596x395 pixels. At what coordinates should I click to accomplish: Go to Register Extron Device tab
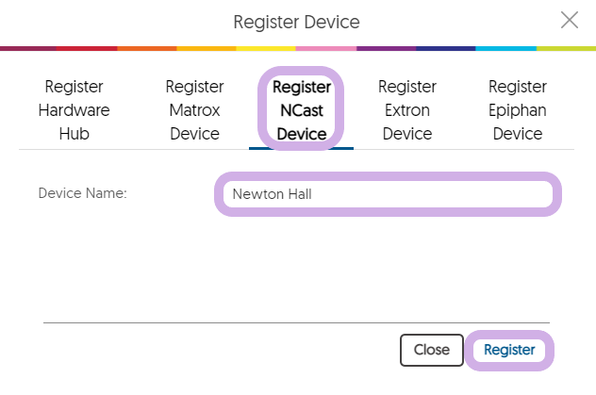tap(407, 110)
